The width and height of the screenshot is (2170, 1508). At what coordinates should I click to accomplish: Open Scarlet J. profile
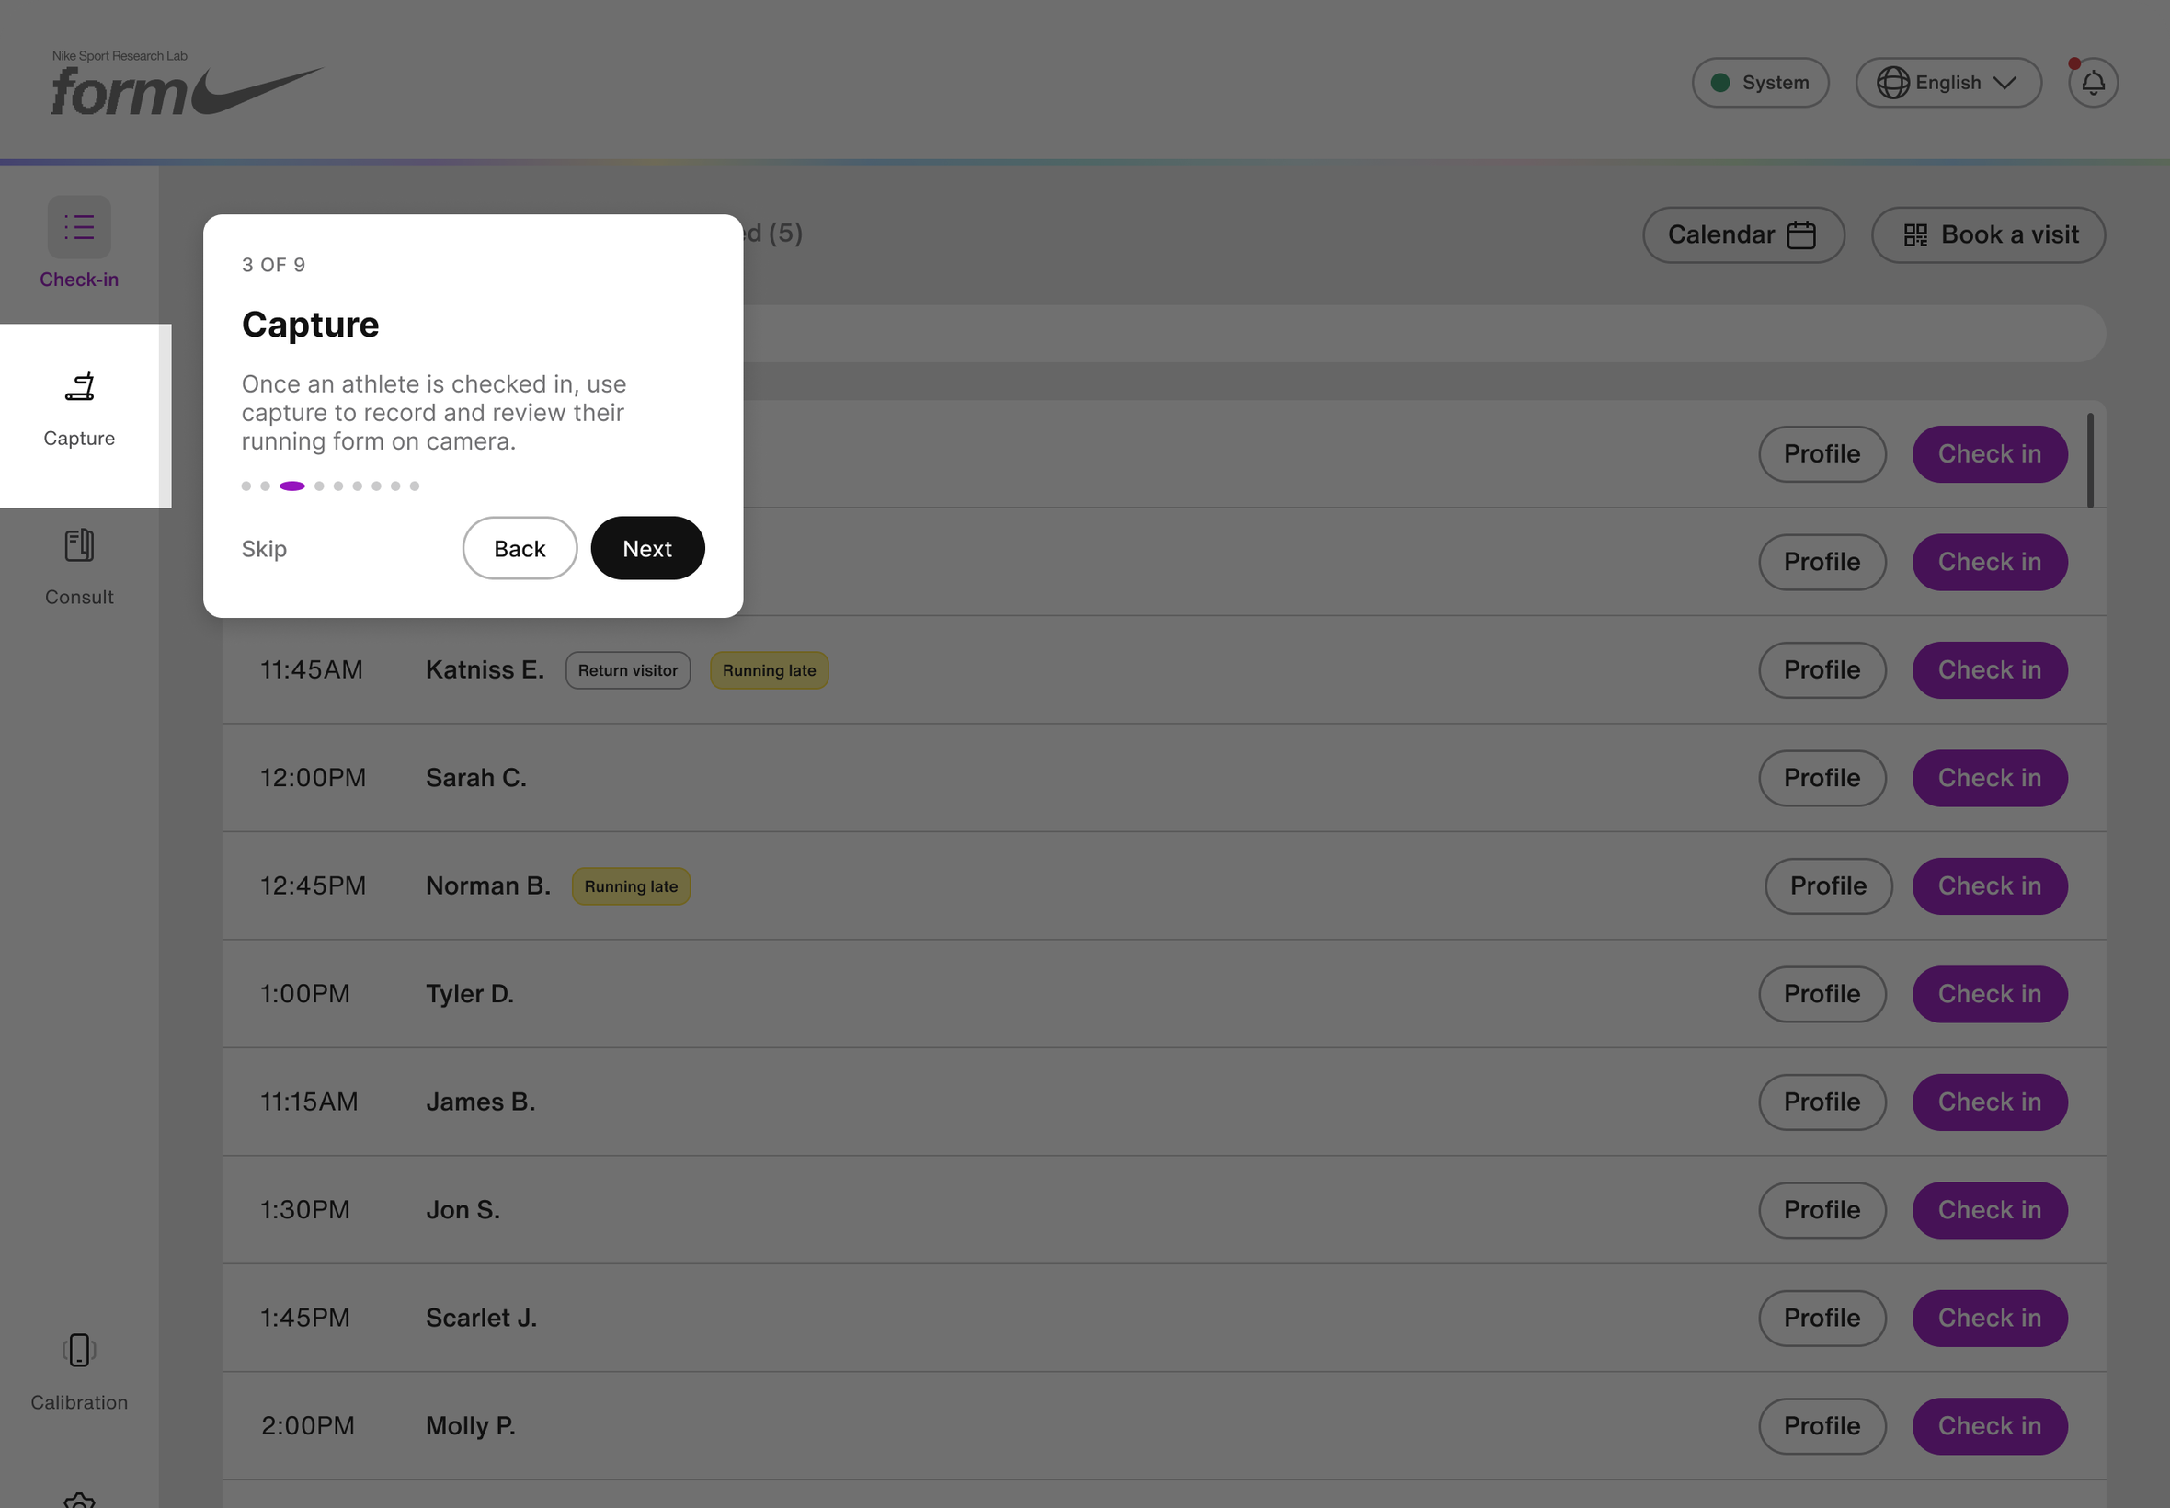[x=1822, y=1318]
